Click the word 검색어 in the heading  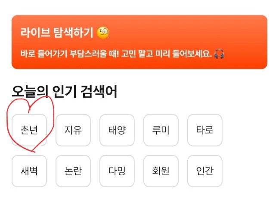(99, 92)
